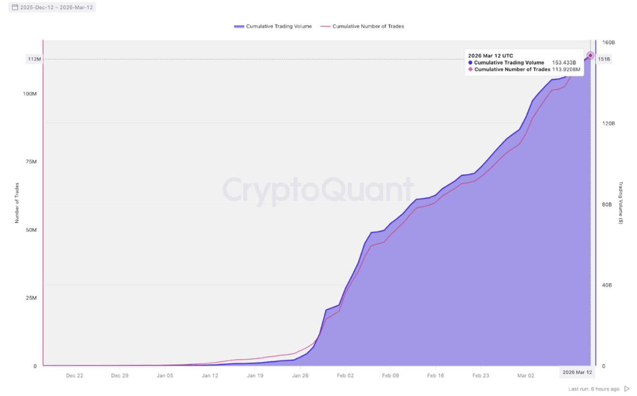This screenshot has width=637, height=396.
Task: Click the Jan 26 date on x-axis
Action: tap(300, 375)
